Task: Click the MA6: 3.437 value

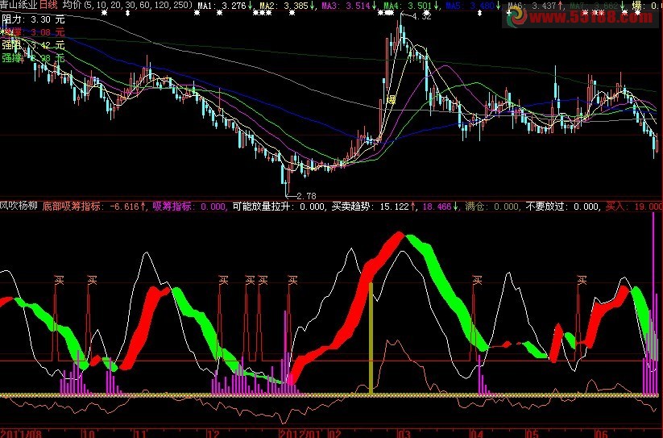Action: [535, 6]
